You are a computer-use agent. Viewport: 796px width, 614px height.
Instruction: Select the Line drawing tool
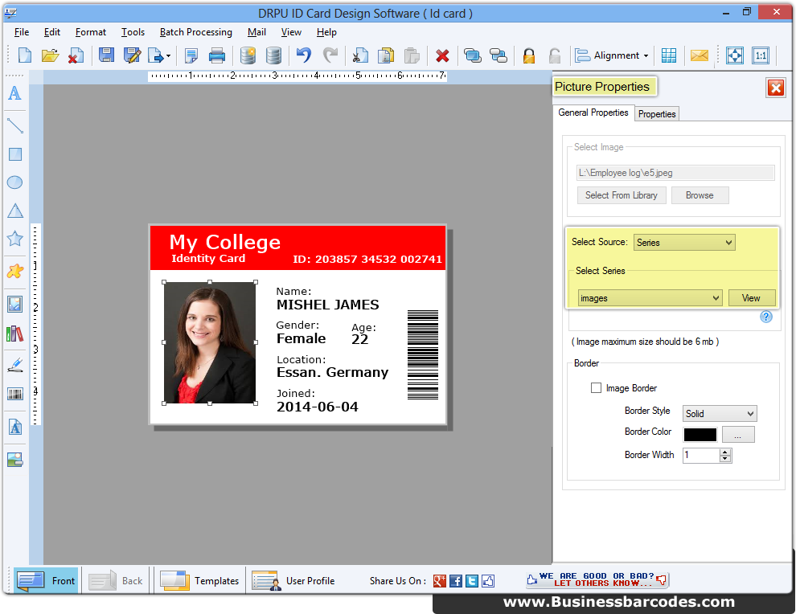coord(14,125)
